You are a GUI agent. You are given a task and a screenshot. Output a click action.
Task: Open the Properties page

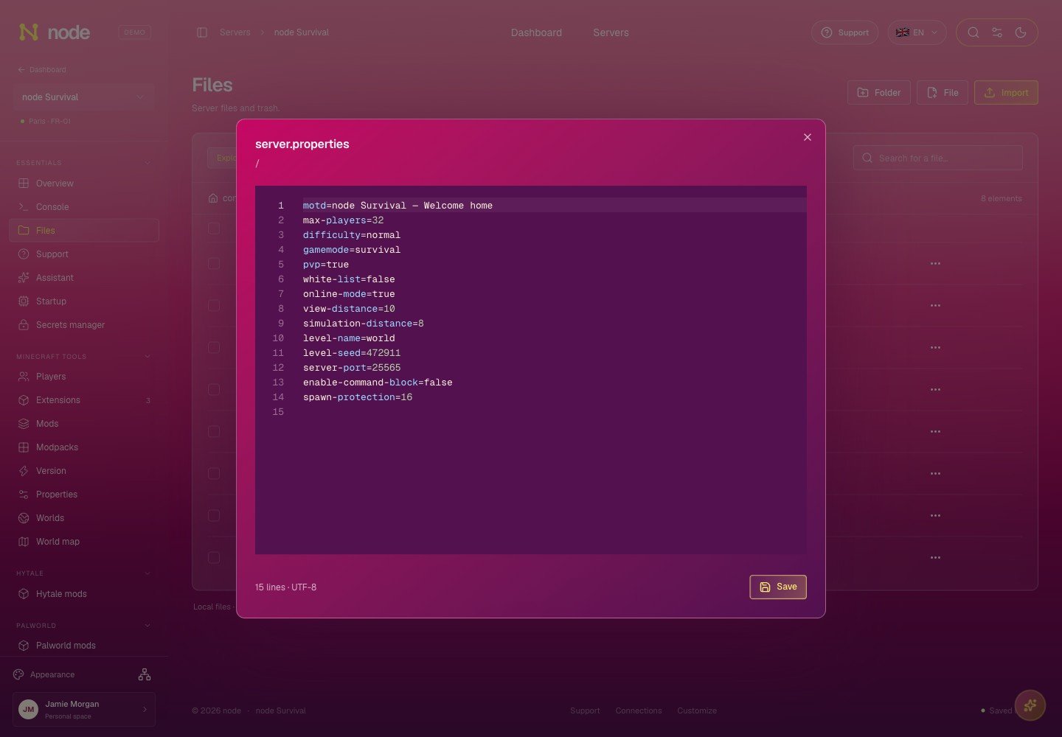84,495
